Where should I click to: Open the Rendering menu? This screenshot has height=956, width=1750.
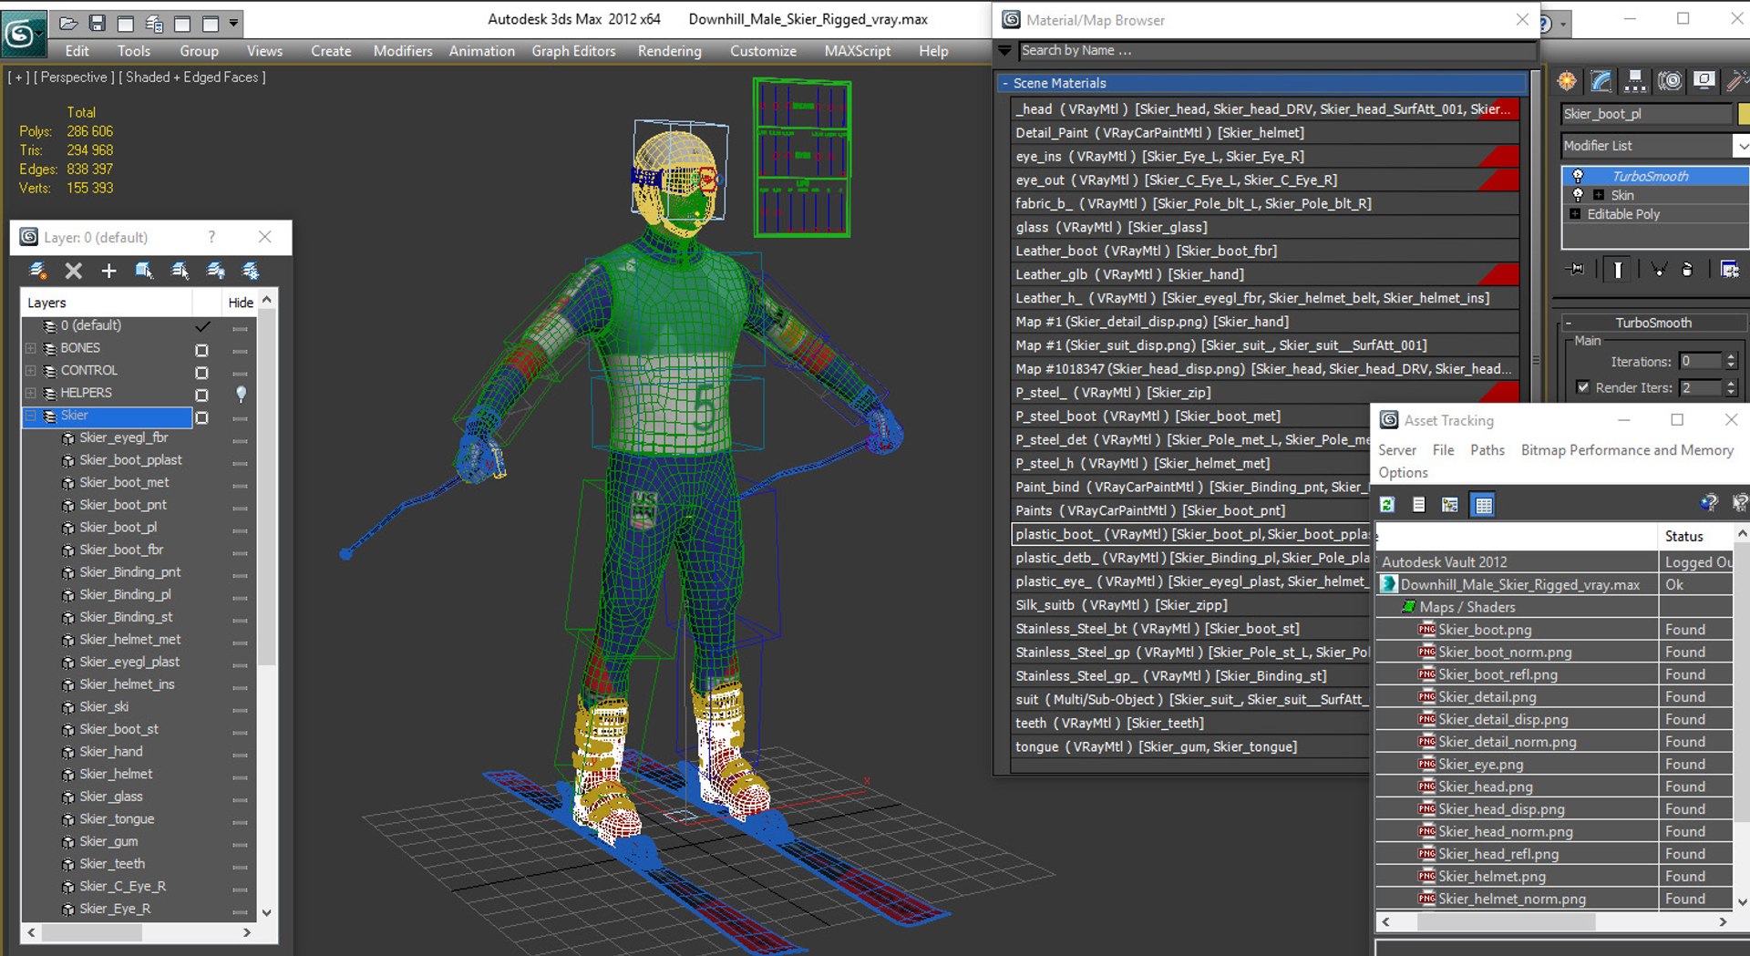pyautogui.click(x=670, y=51)
